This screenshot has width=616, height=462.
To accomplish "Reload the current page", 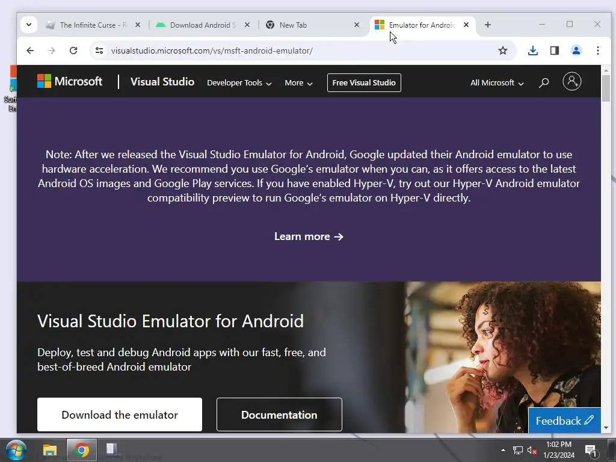I will click(73, 51).
